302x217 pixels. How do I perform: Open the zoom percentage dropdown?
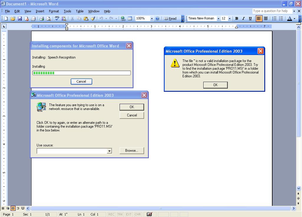(152, 19)
